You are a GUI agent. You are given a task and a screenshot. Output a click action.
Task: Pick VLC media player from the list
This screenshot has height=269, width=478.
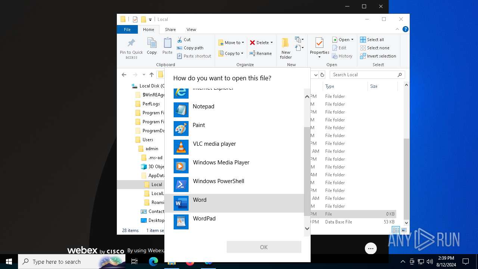coord(234,147)
